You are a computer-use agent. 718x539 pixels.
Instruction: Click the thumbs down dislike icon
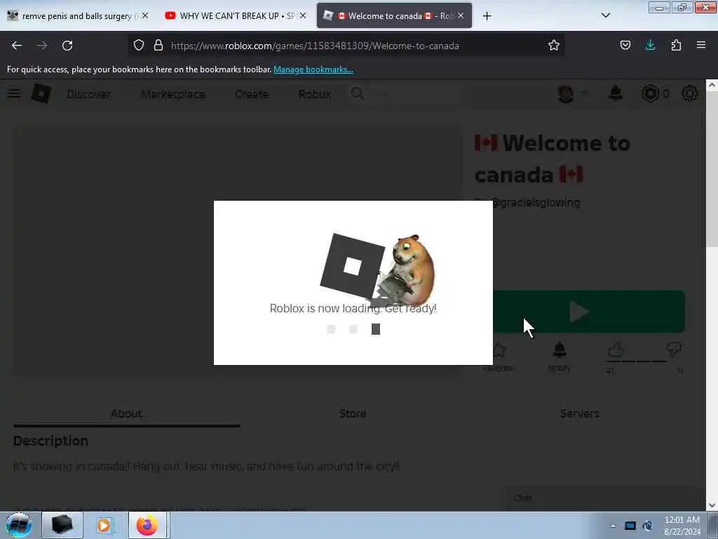[674, 350]
